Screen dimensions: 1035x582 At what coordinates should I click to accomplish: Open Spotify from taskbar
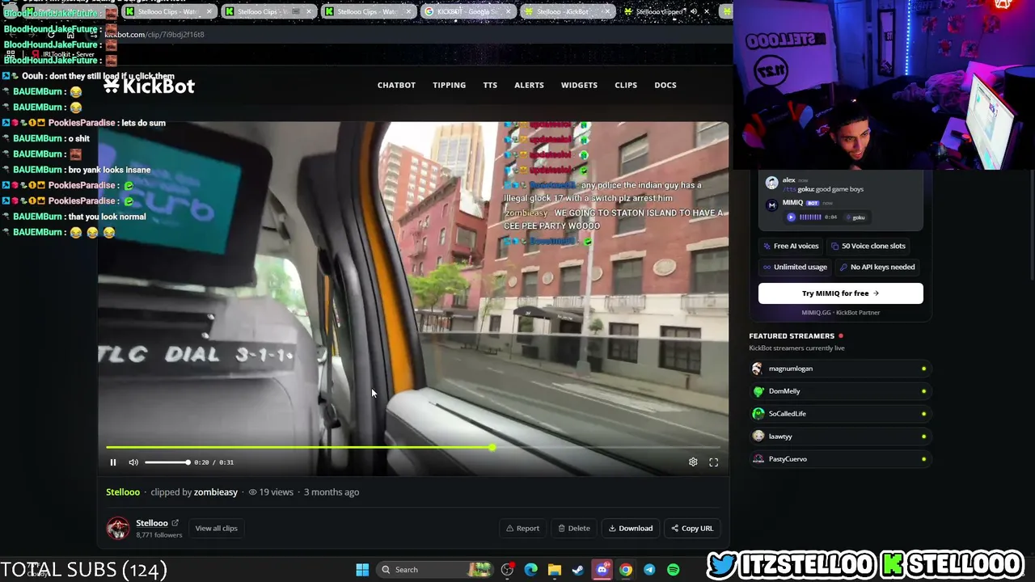click(673, 570)
